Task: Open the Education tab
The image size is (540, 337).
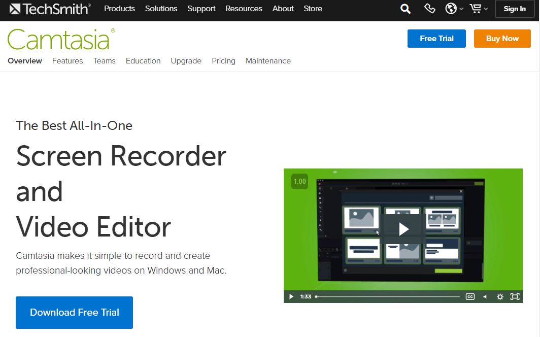Action: click(143, 61)
